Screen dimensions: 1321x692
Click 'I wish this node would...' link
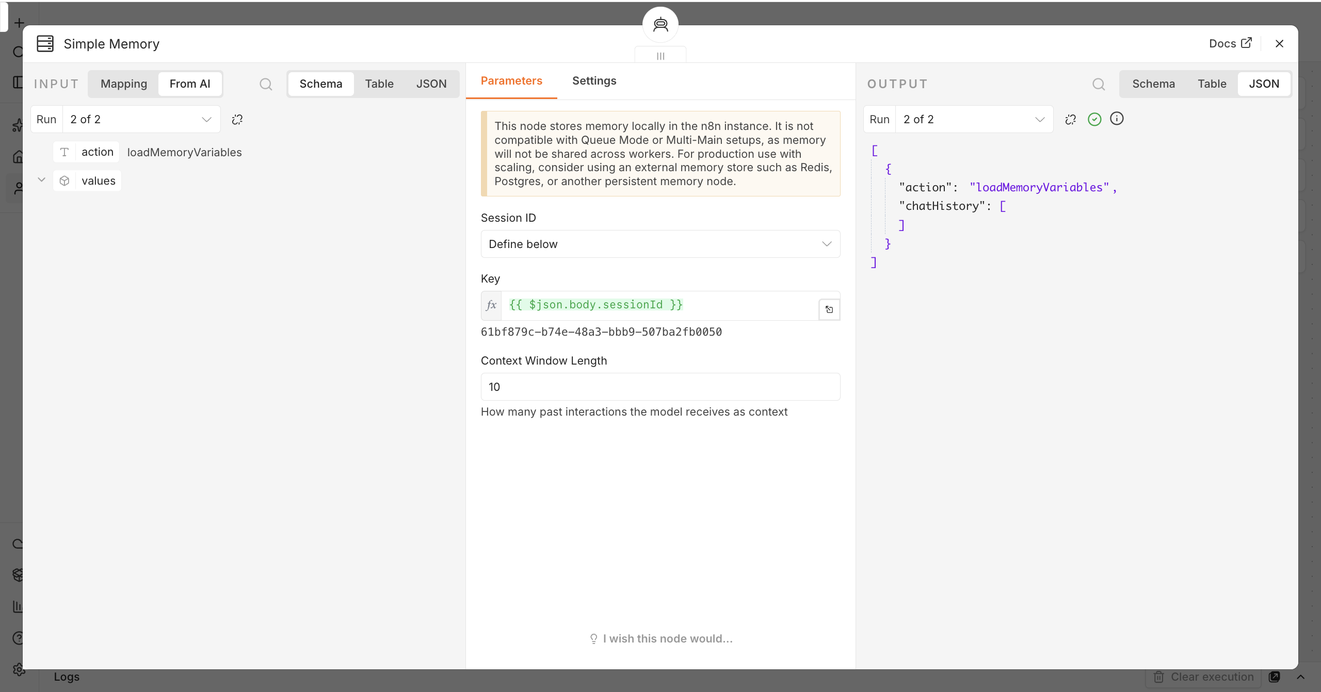coord(668,639)
